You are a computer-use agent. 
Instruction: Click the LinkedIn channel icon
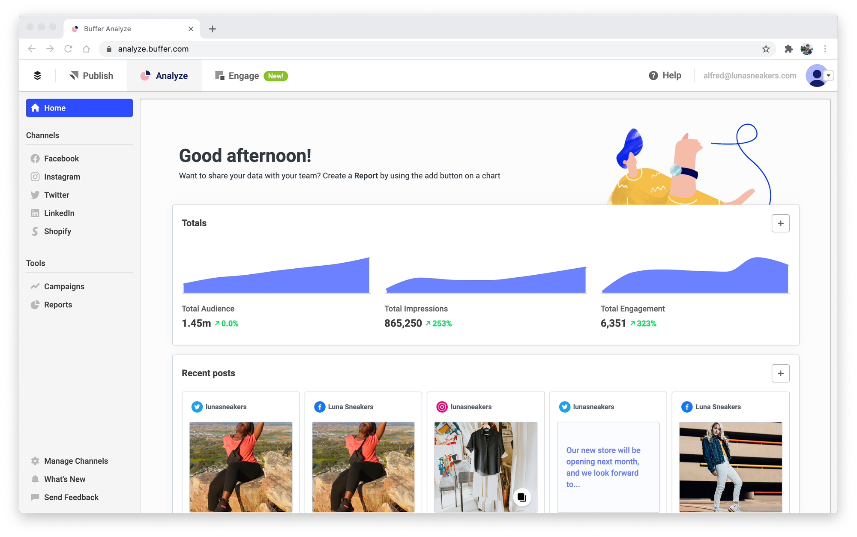click(35, 213)
